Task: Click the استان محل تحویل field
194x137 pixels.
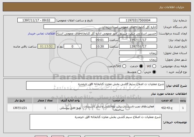Action: click(138, 53)
